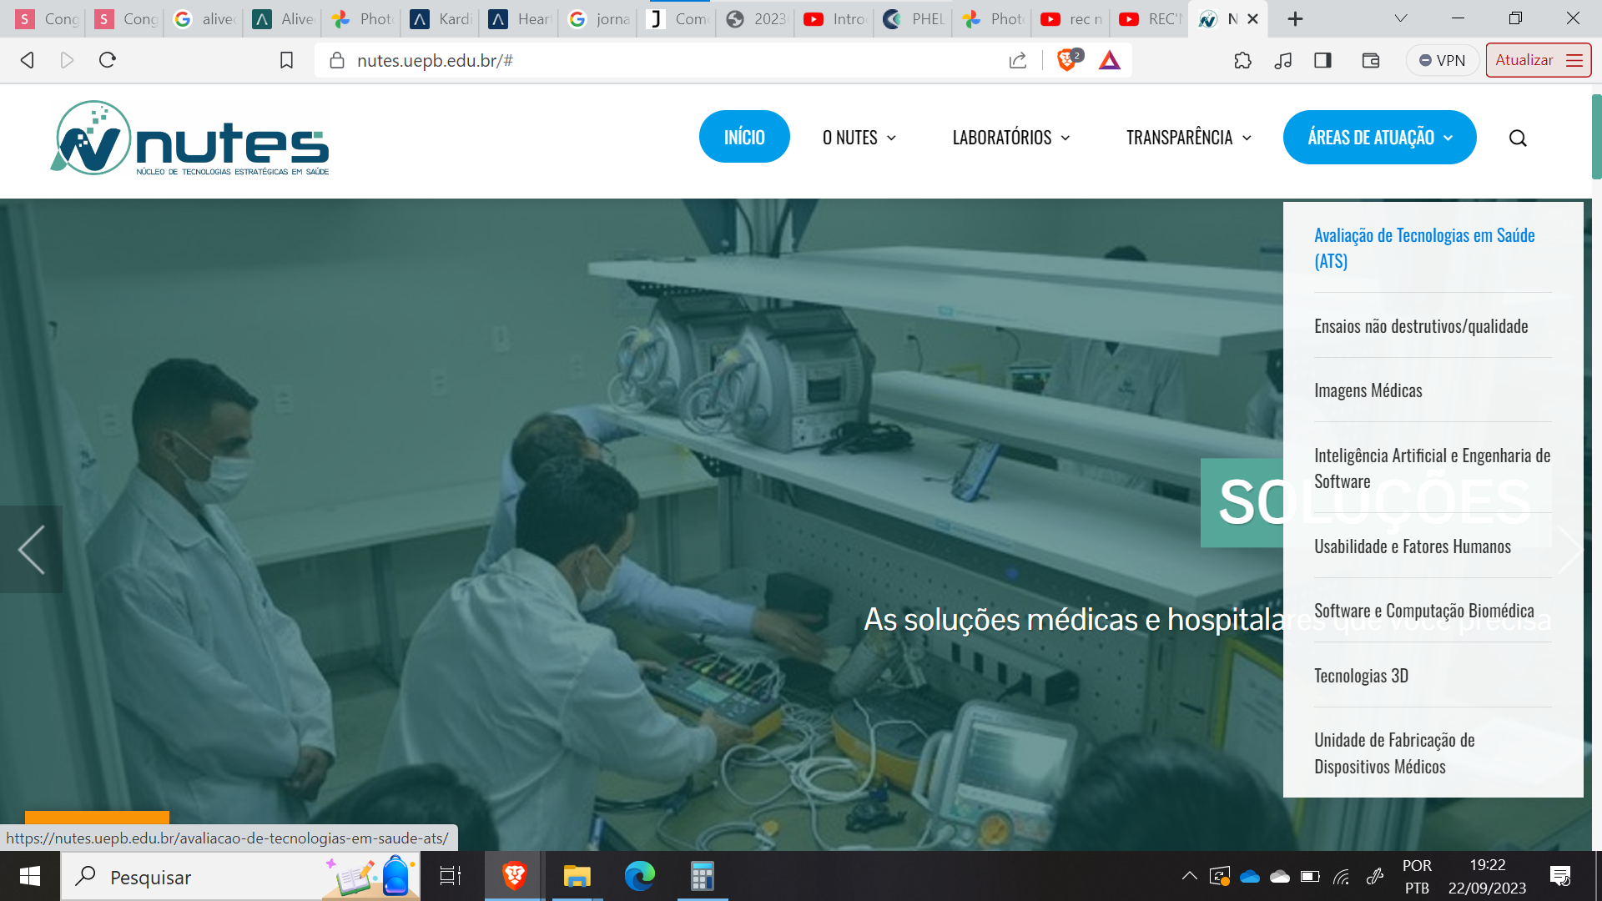Open the media control music note icon
The width and height of the screenshot is (1602, 901).
pyautogui.click(x=1283, y=60)
